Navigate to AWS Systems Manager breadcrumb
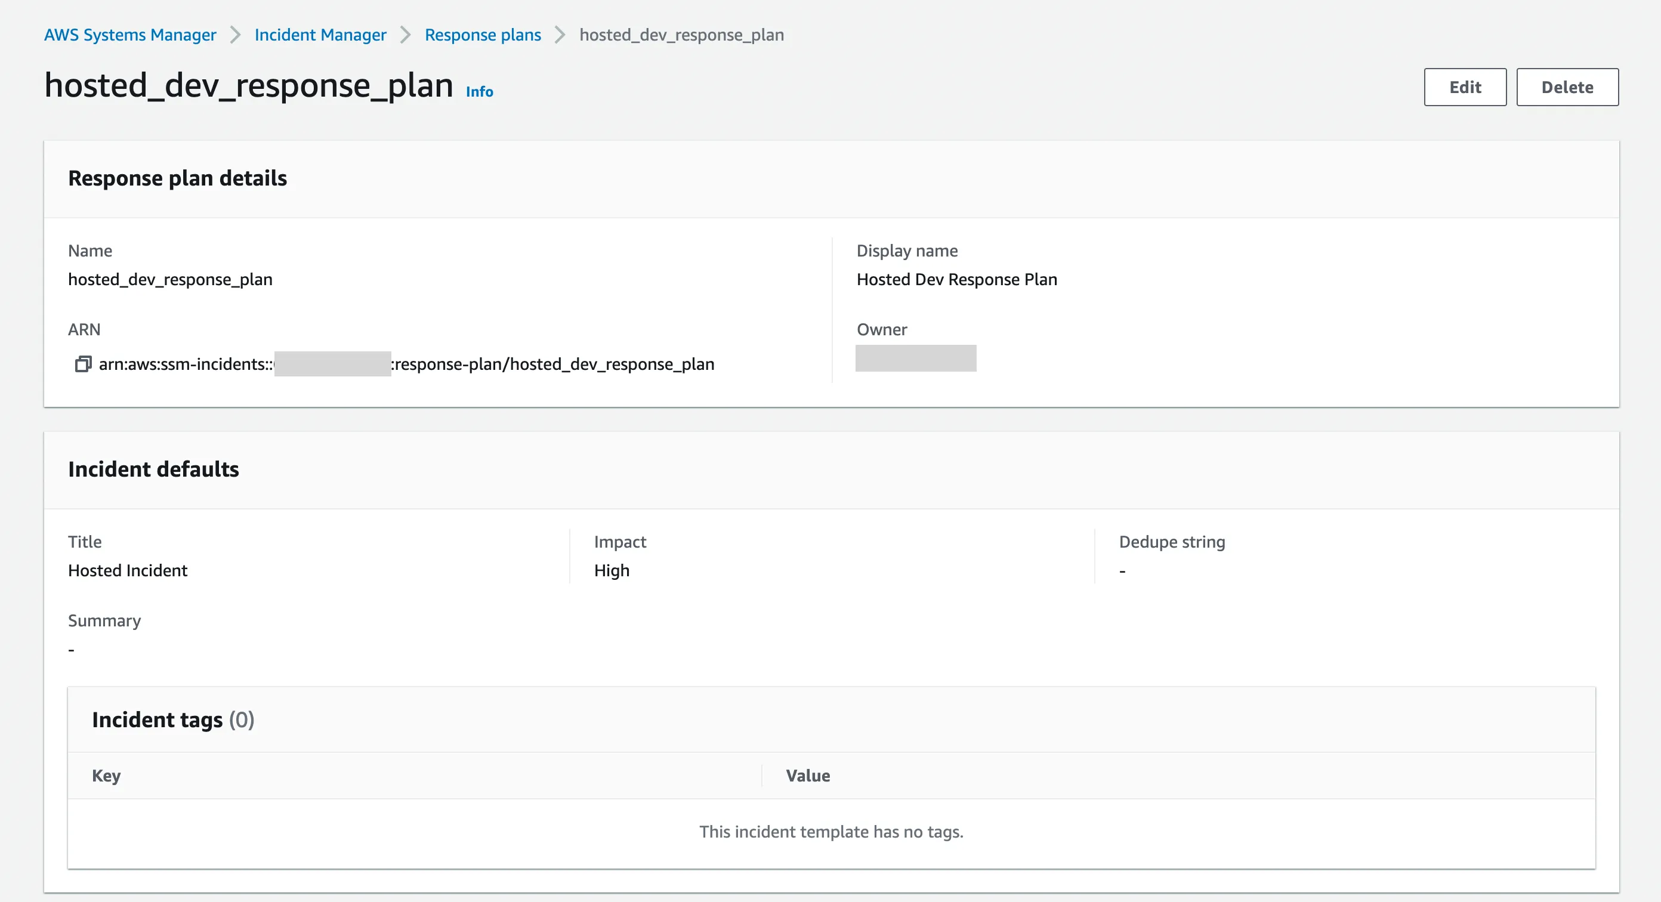Screen dimensions: 1661x902 tap(129, 34)
